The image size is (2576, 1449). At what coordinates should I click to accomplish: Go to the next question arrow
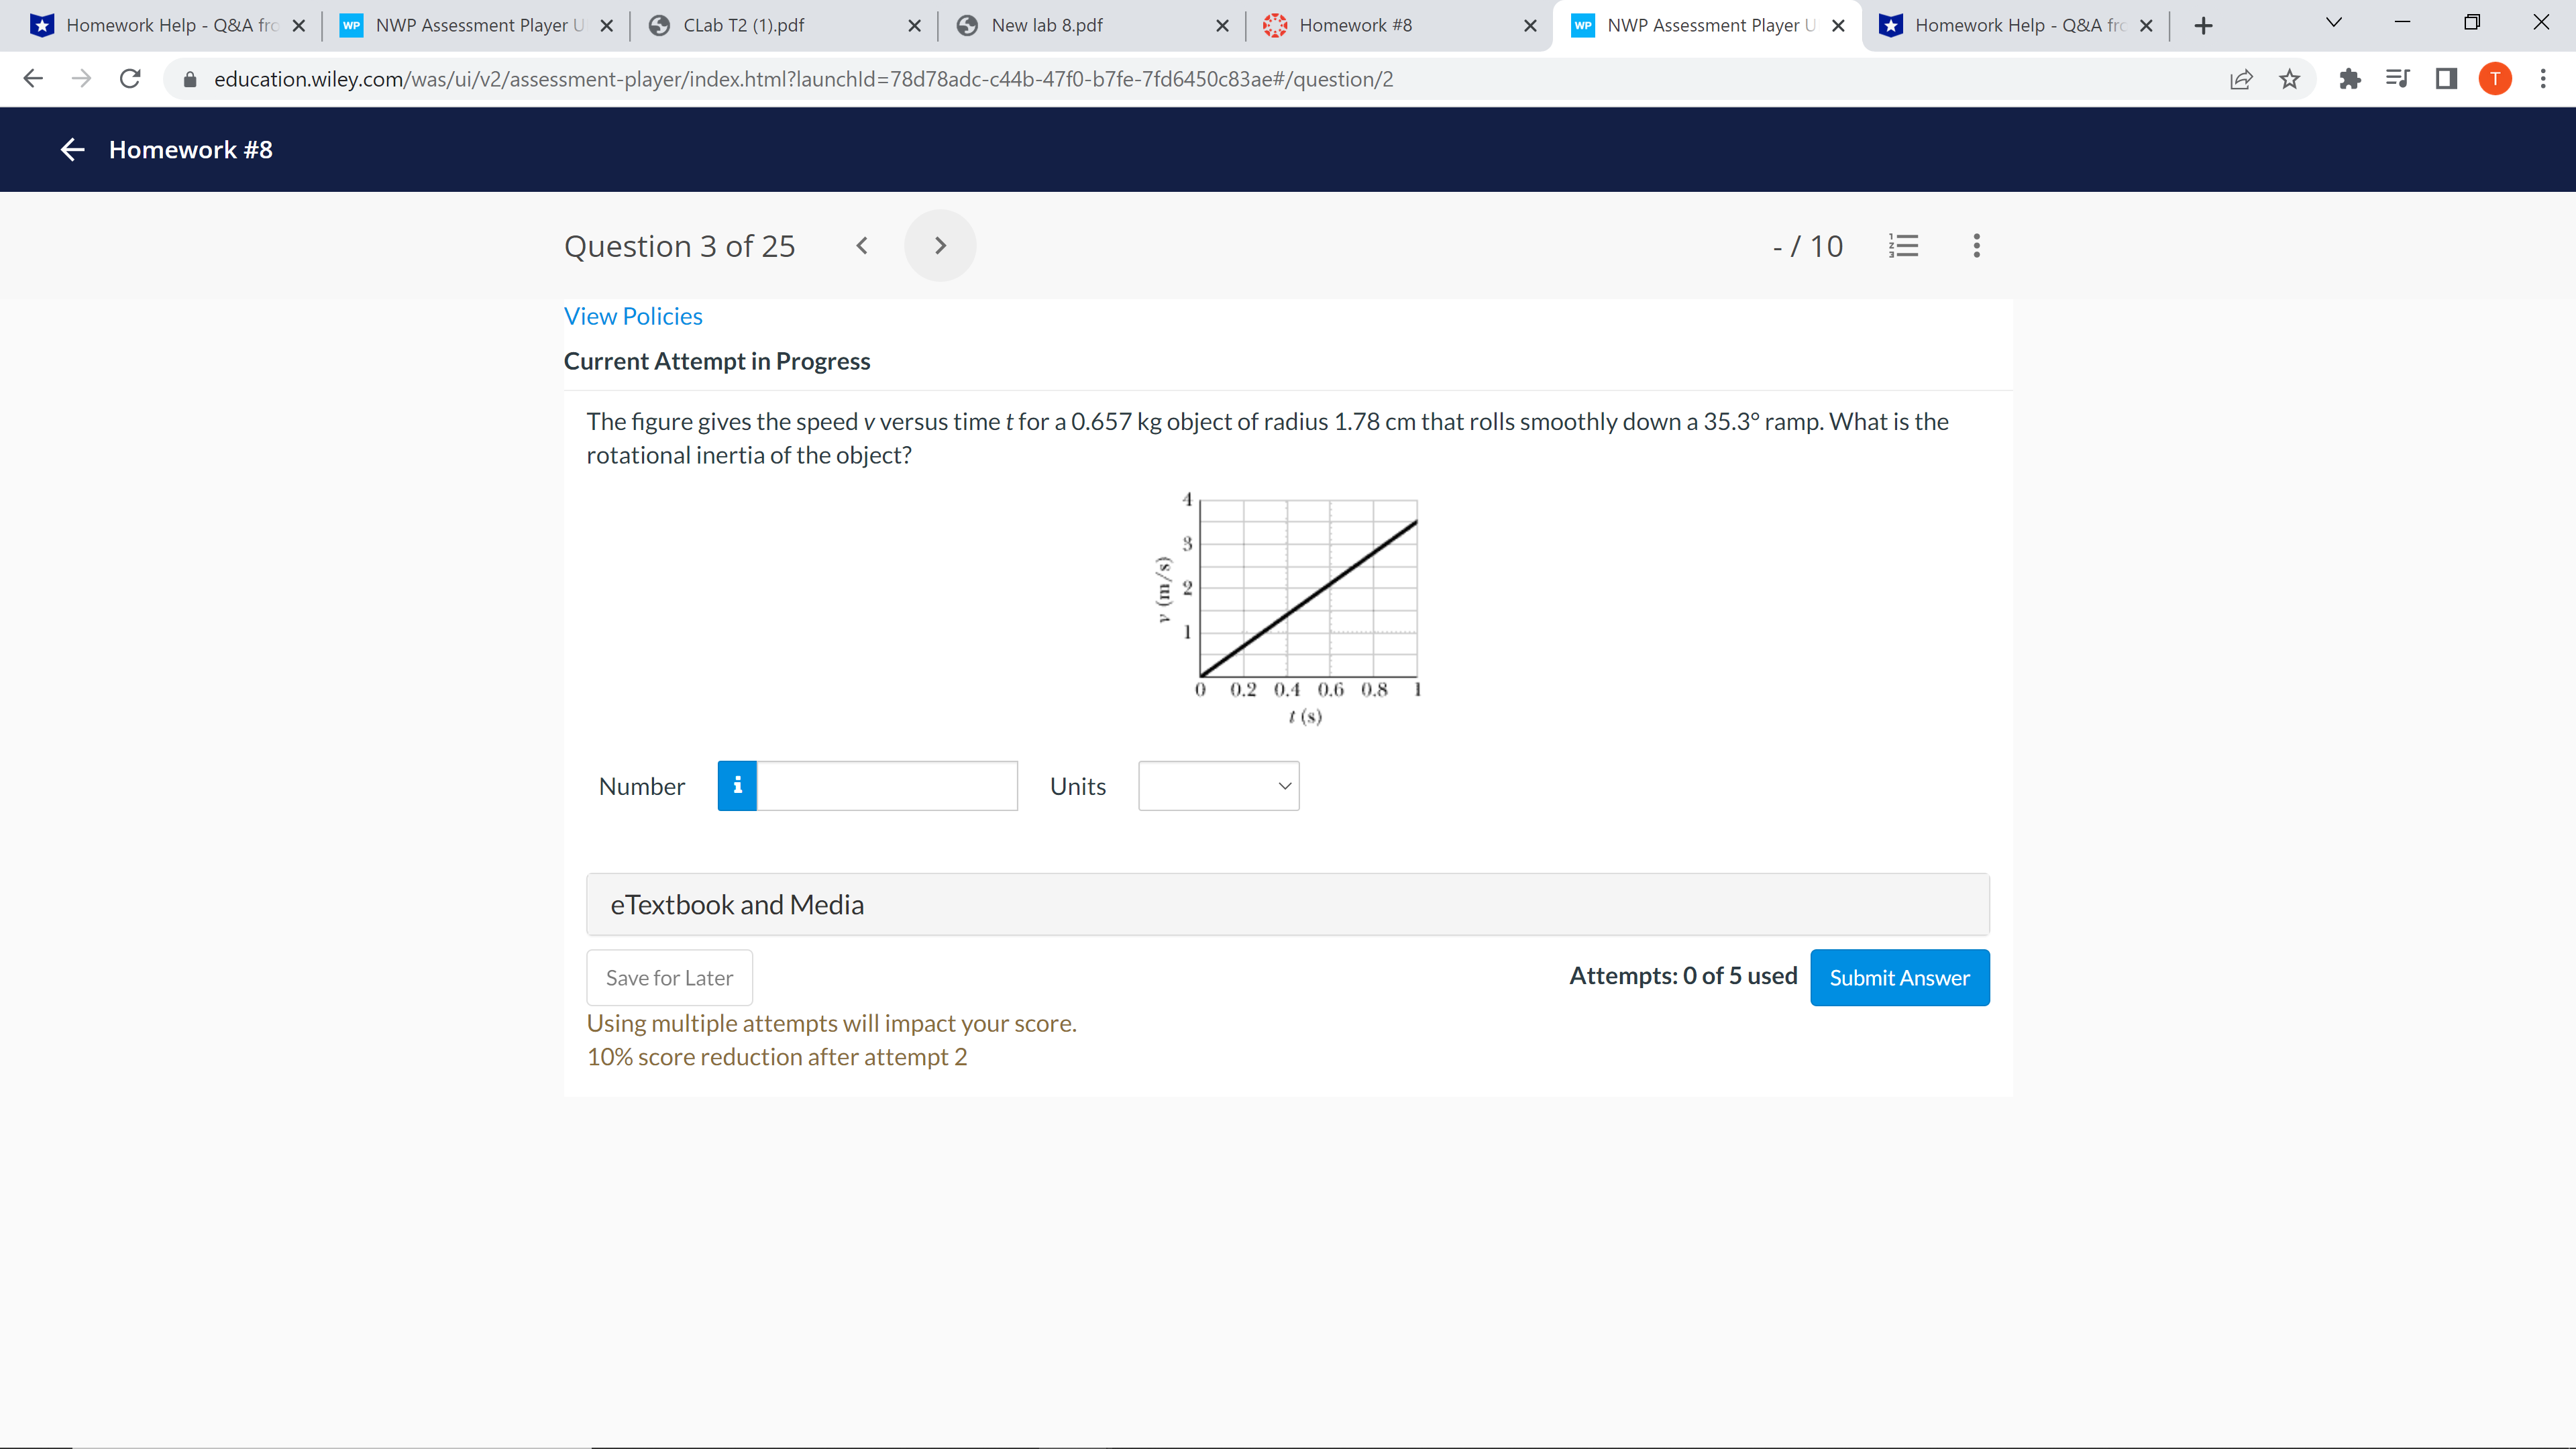(x=939, y=246)
